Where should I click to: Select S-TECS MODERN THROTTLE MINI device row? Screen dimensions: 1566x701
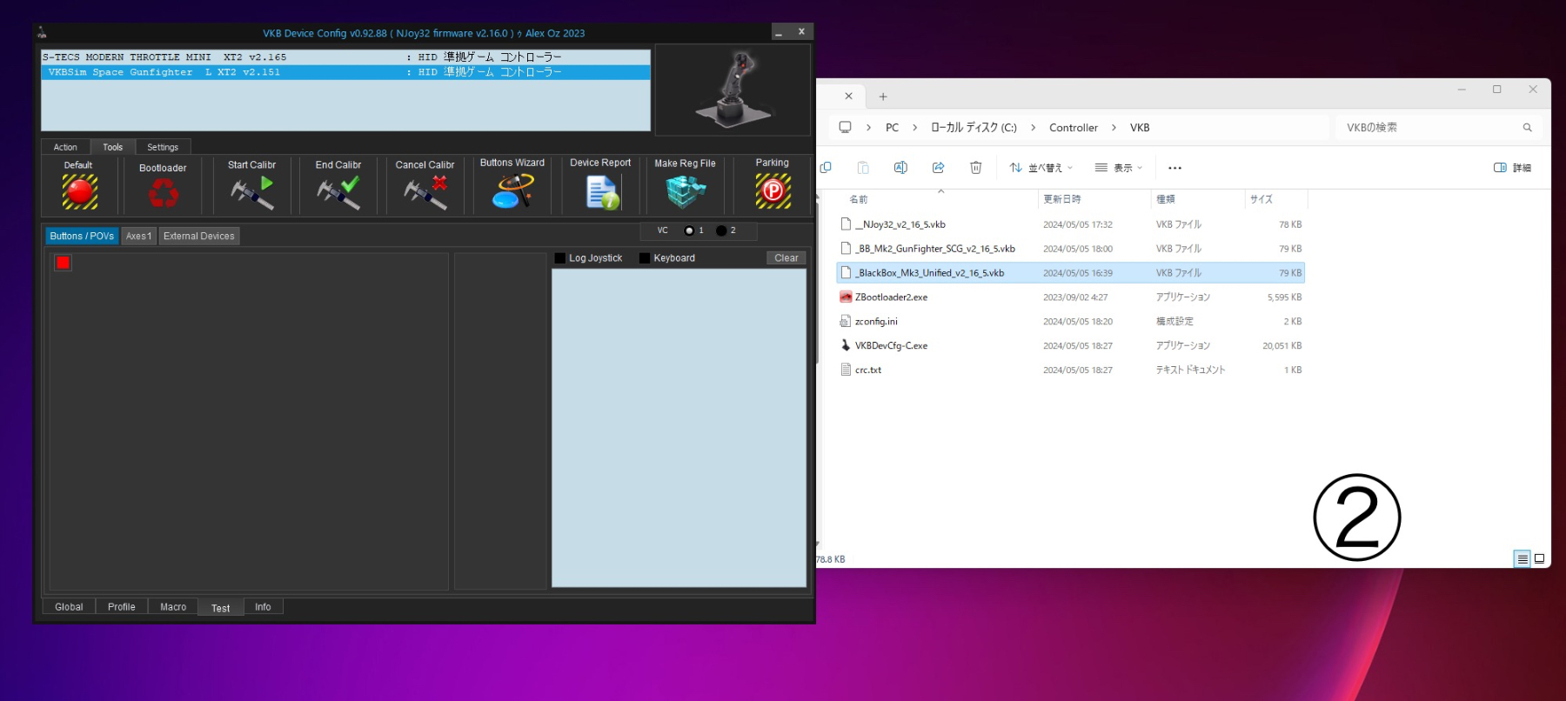coord(346,57)
